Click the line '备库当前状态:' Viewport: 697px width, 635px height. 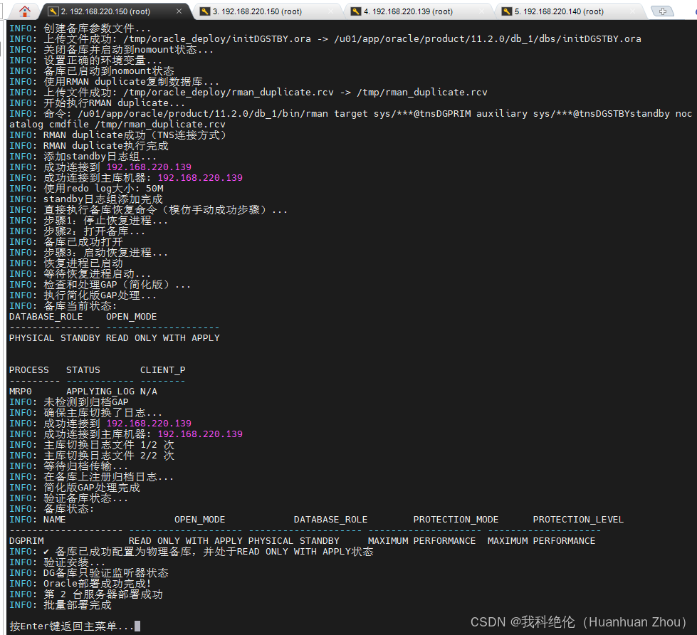coord(63,305)
